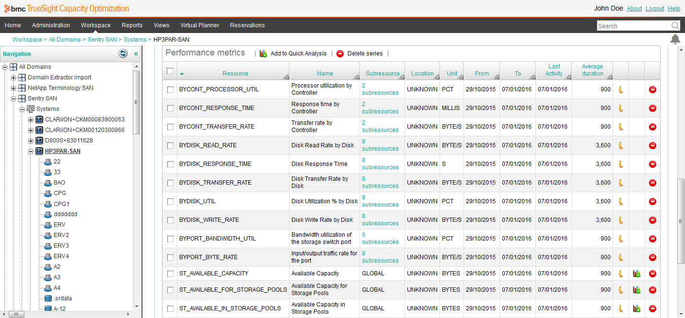Delete the BYCONT_PROCESSOR_UTIL row
This screenshot has height=318, width=685.
point(652,89)
